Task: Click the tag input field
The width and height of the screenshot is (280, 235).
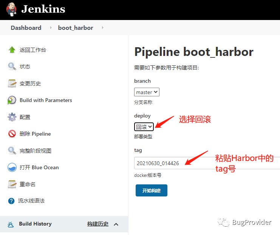Action: (x=204, y=163)
